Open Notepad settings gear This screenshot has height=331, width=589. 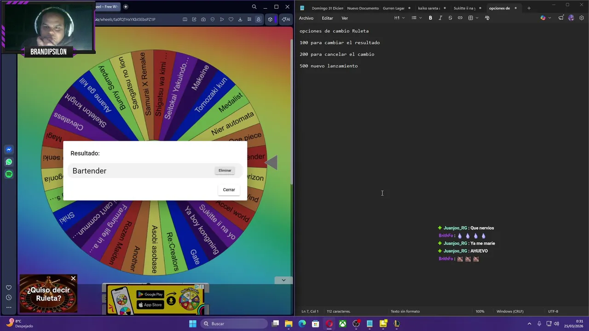click(x=582, y=18)
